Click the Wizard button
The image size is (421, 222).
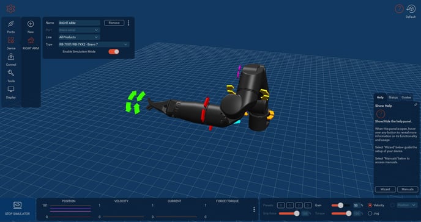point(386,189)
